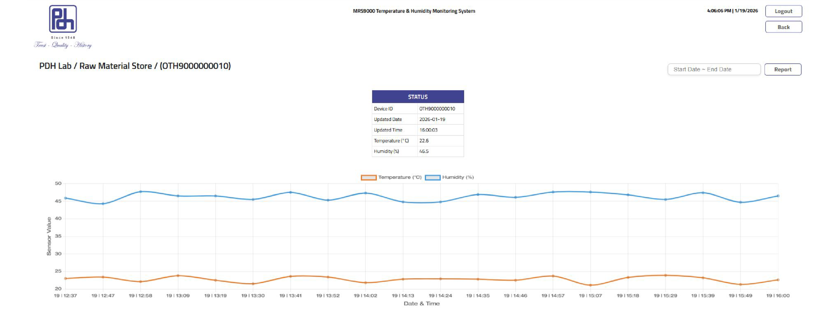
Task: Click the Device ID value OTH9000000010 cell
Action: click(x=437, y=109)
